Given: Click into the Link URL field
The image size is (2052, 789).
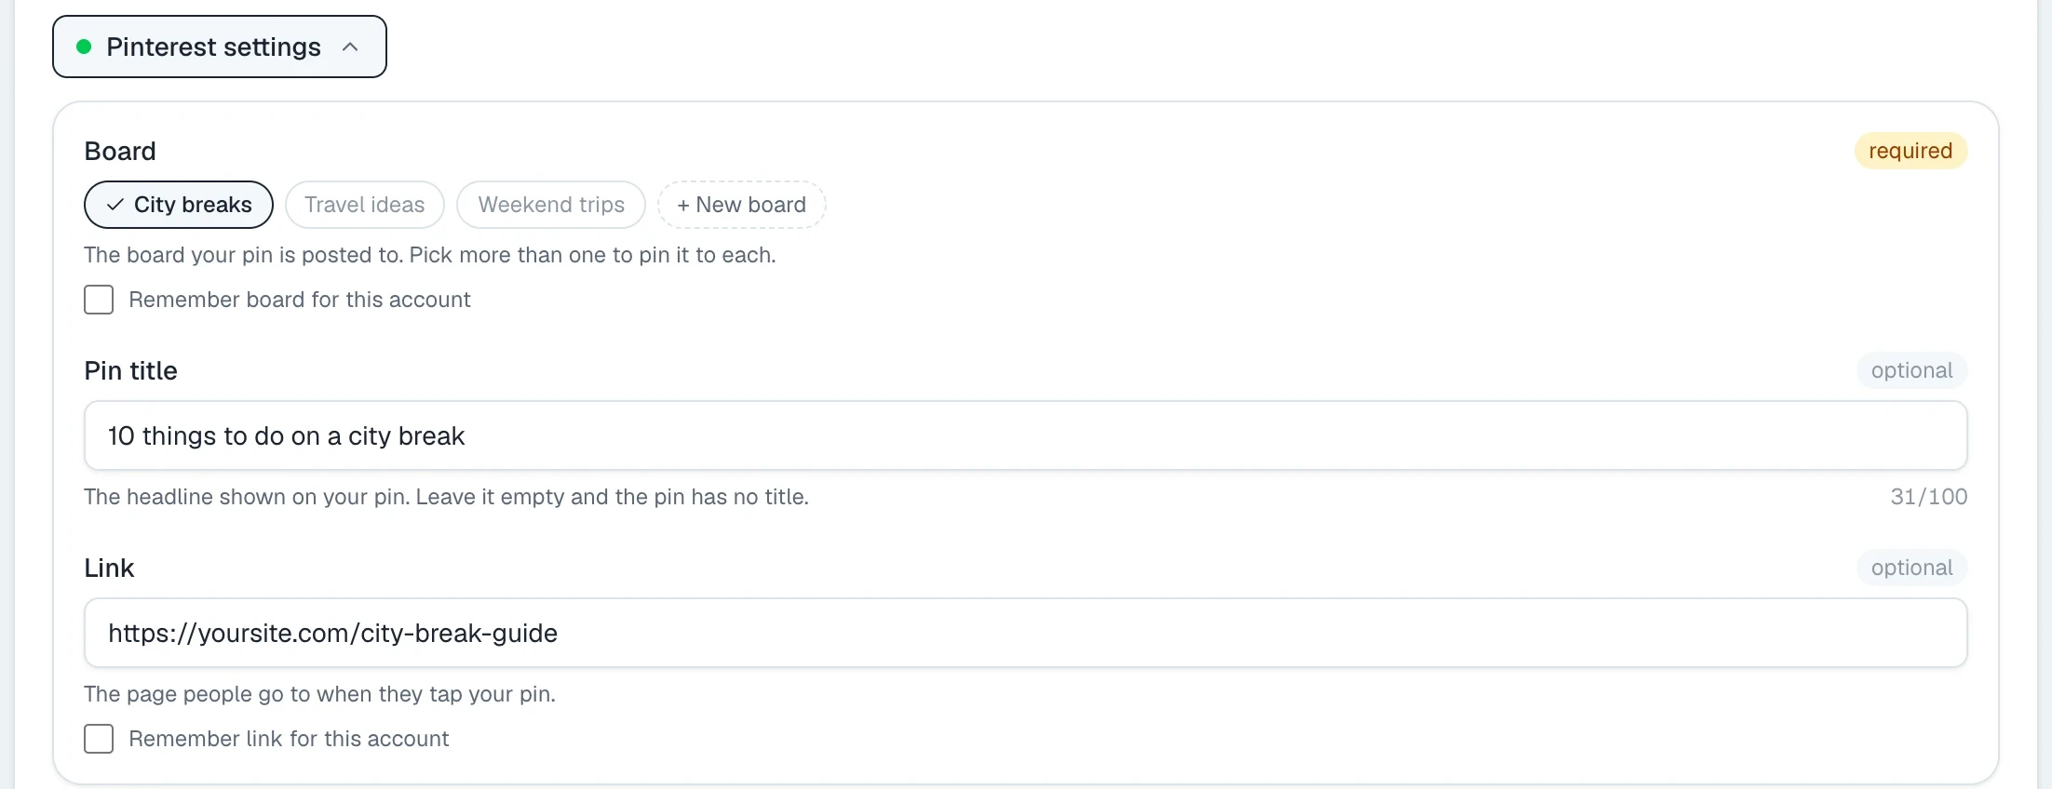Looking at the screenshot, I should point(1025,633).
